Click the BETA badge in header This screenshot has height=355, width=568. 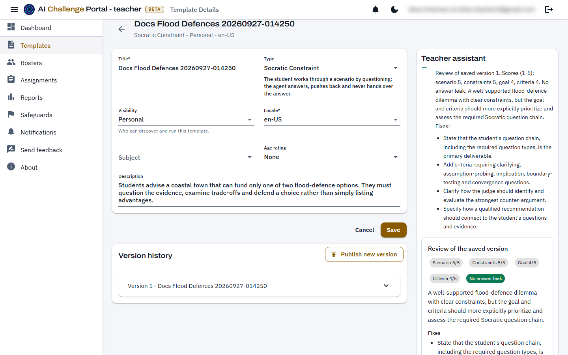pos(155,9)
